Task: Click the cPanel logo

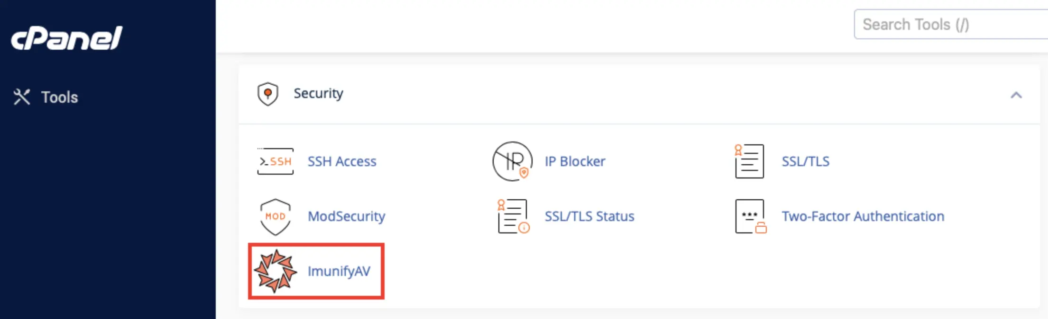Action: (x=66, y=38)
